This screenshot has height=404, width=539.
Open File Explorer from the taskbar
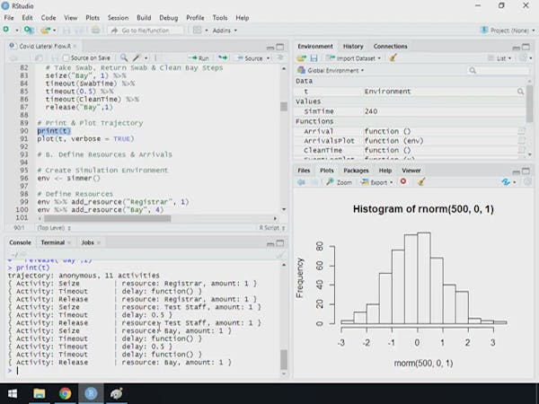click(39, 393)
